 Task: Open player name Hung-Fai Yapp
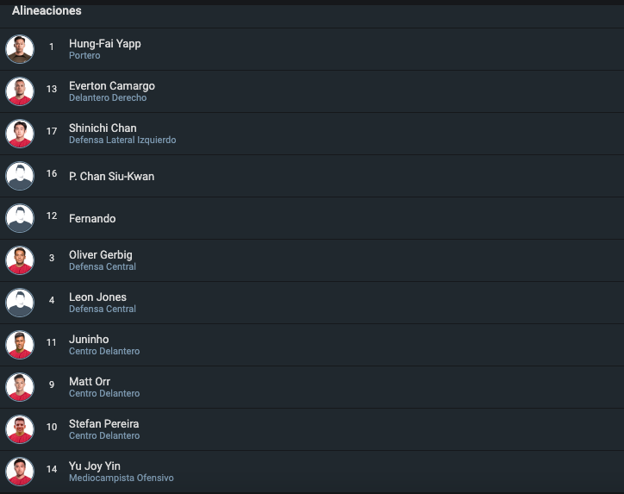104,43
